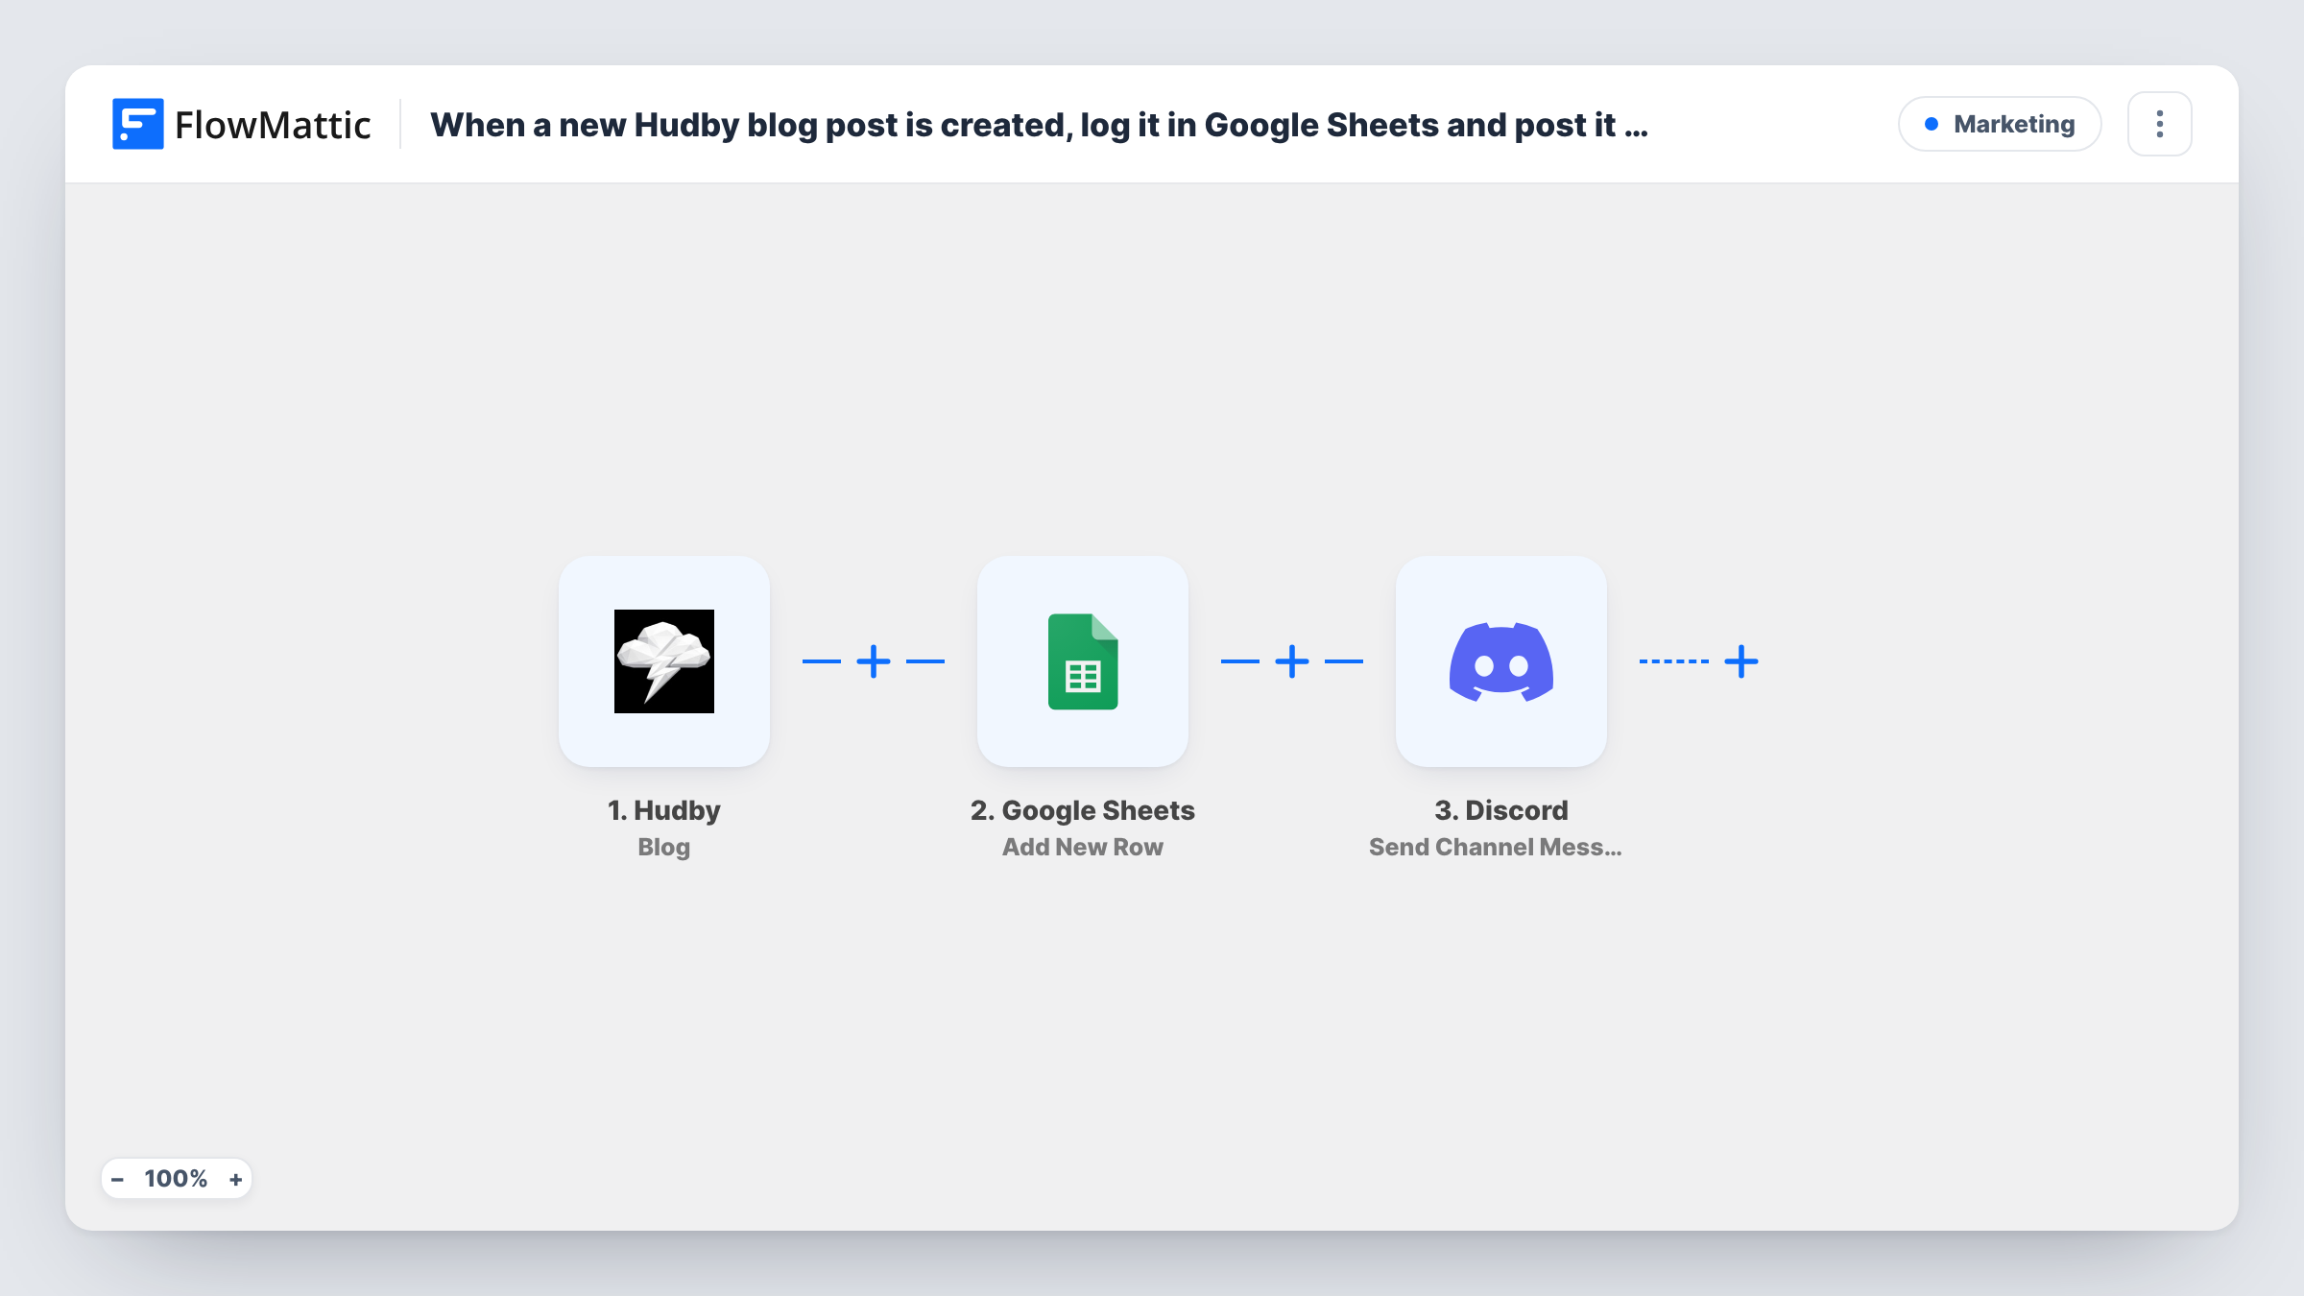Open the Hudby trigger step icon
Image resolution: width=2304 pixels, height=1296 pixels.
click(663, 661)
